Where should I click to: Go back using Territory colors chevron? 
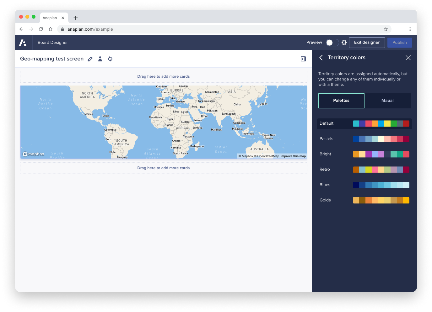click(x=321, y=58)
